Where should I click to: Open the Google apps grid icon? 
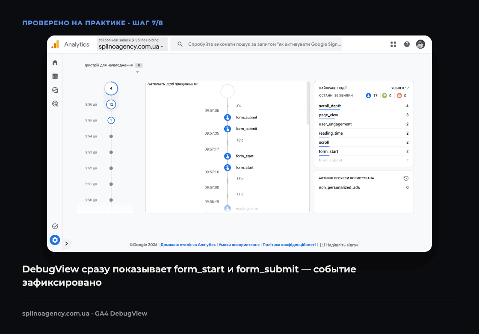point(393,44)
